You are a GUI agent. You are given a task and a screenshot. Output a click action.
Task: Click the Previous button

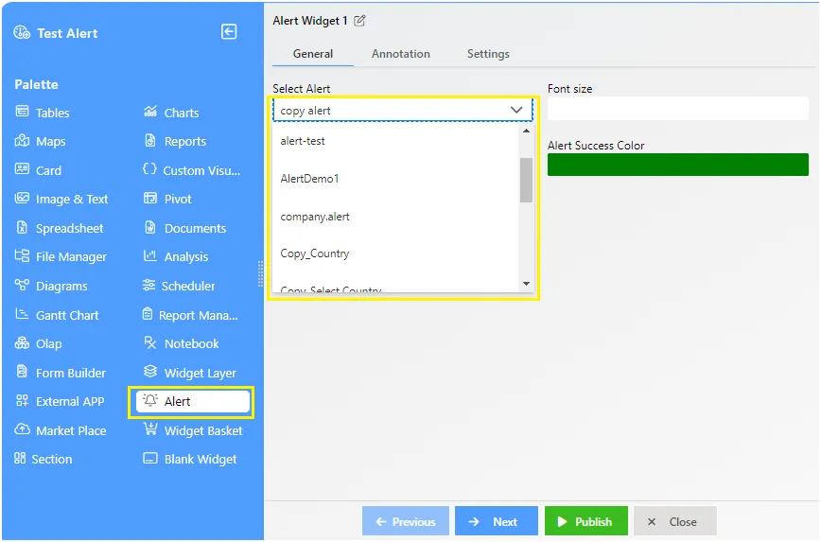[x=405, y=521]
